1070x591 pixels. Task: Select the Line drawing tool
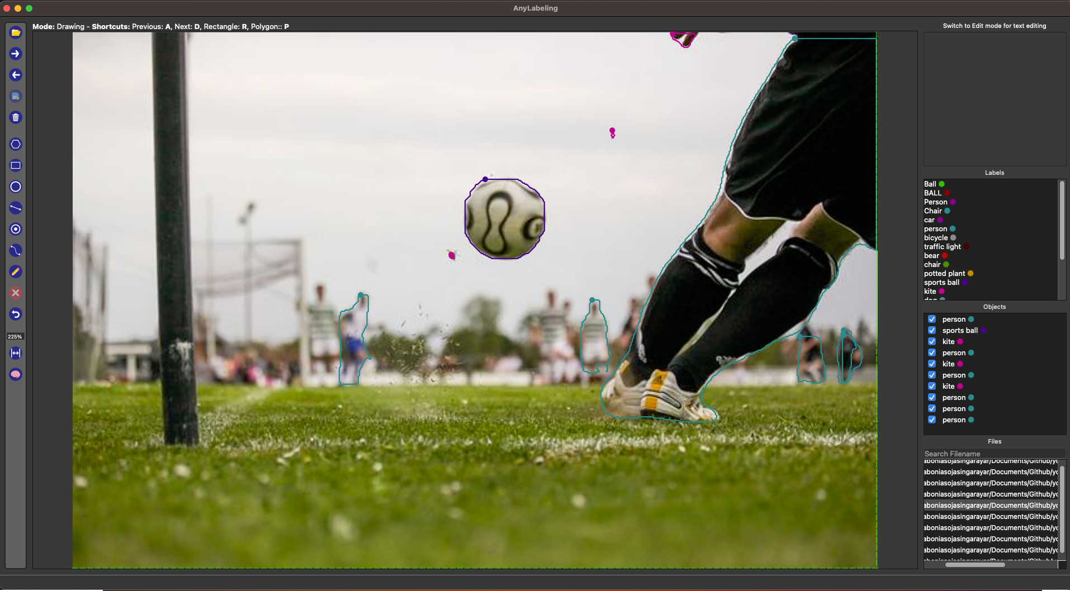tap(16, 208)
